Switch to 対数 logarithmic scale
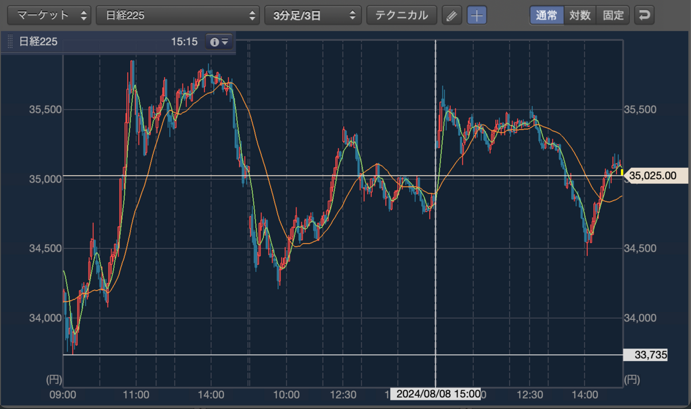Image resolution: width=691 pixels, height=409 pixels. (580, 16)
